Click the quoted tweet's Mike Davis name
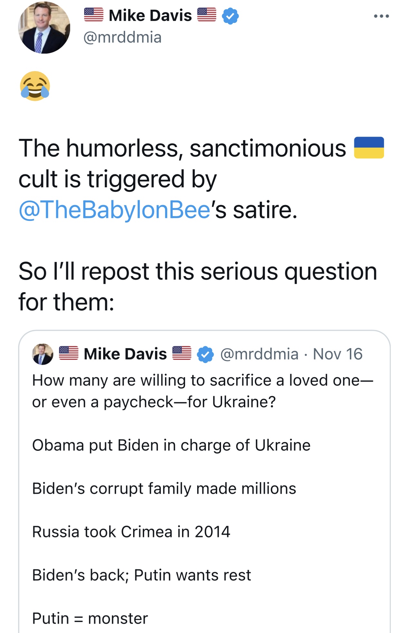The height and width of the screenshot is (633, 396). (125, 354)
